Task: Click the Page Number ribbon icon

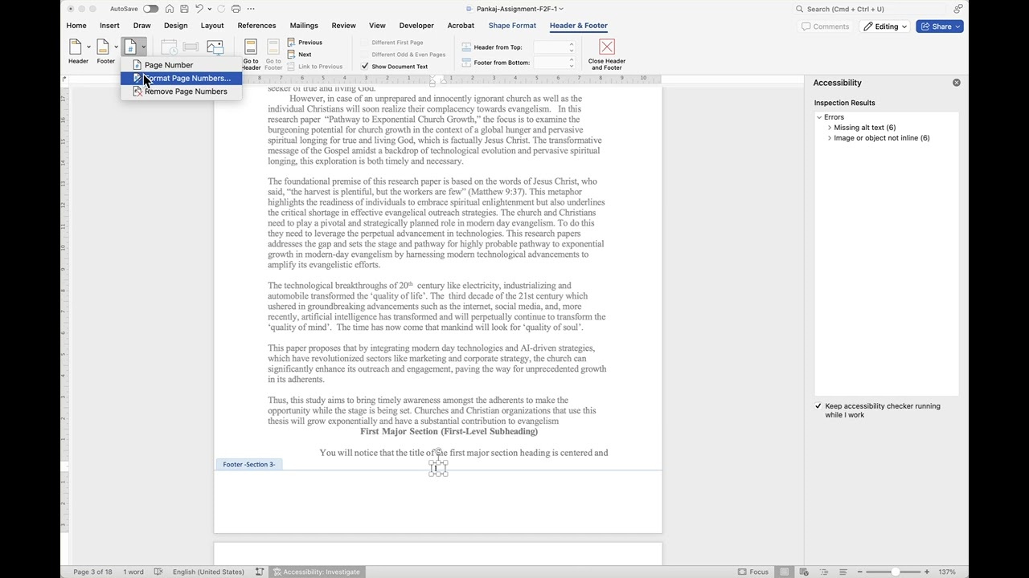Action: click(129, 47)
